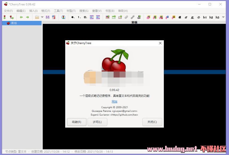
Task: Click the 节点类型: 富文本 status bar entry
Action: 16,152
